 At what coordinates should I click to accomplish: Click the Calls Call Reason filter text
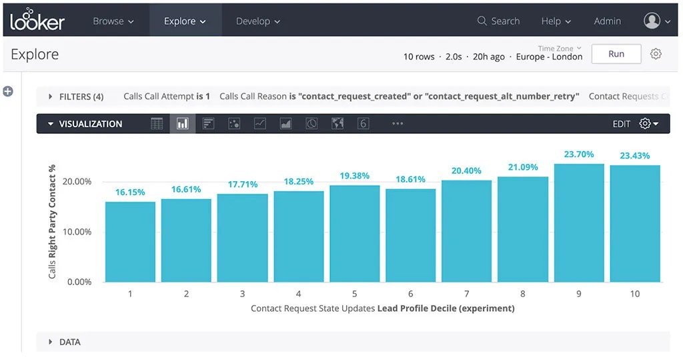pos(399,96)
